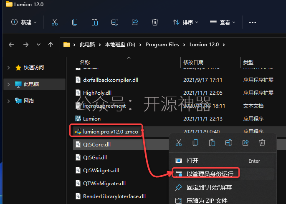Select lumion.pro.v12.0-zmco file

[111, 132]
